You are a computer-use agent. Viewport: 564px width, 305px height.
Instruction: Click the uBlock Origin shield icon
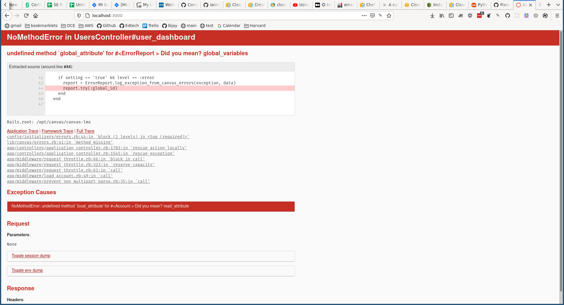(470, 16)
